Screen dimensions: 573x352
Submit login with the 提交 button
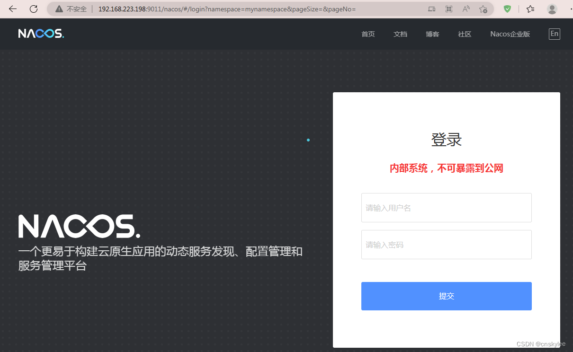coord(447,296)
